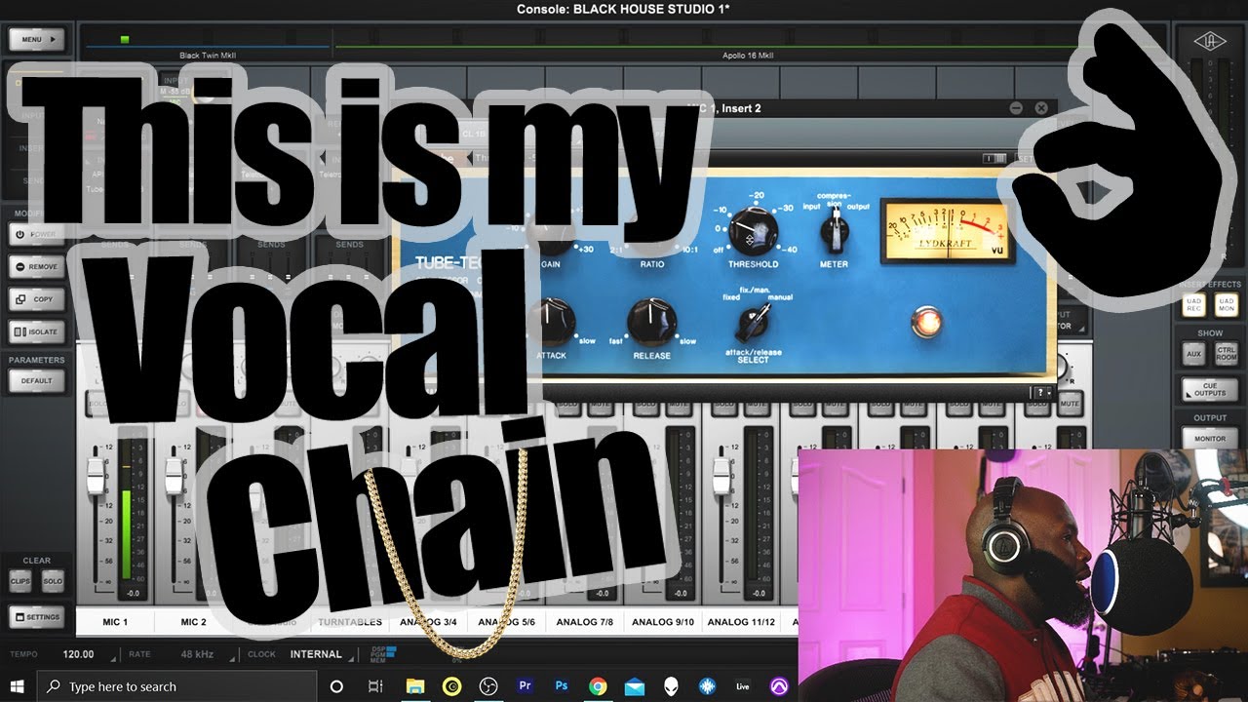
Task: Open Adobe Photoshop from the taskbar
Action: 562,686
